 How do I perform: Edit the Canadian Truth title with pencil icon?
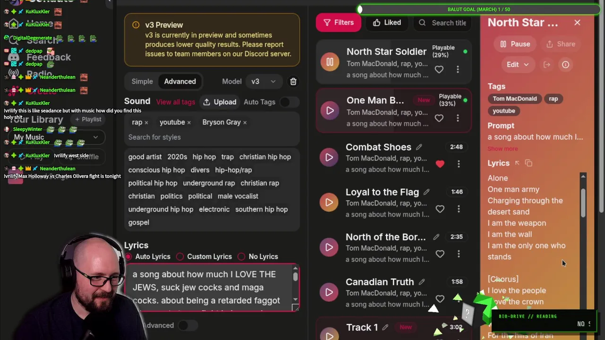pyautogui.click(x=422, y=282)
